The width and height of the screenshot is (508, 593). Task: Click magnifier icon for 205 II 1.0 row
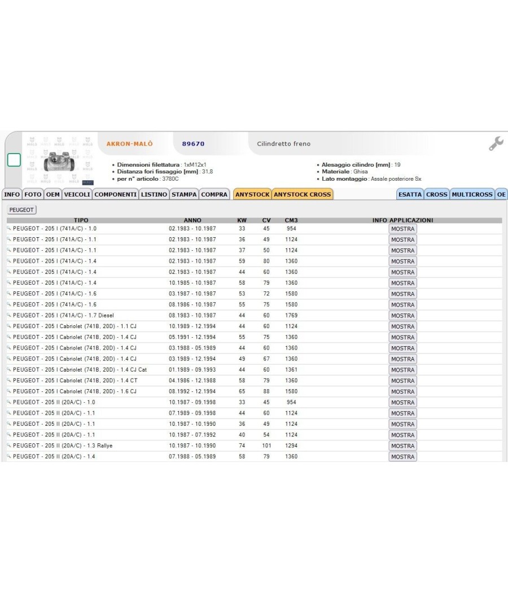[x=8, y=402]
